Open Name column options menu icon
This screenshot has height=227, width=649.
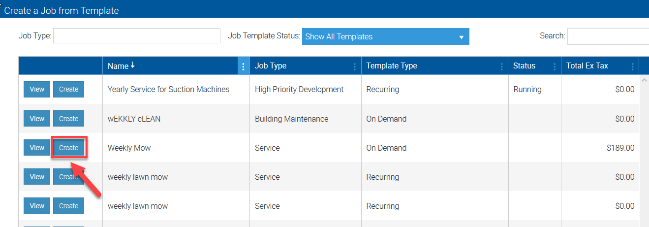tap(243, 66)
